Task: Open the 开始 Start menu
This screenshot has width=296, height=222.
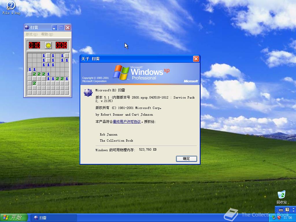Action: 14,218
